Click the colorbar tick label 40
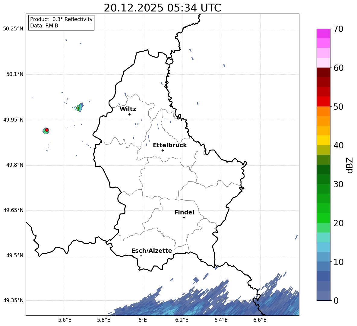 coord(338,145)
